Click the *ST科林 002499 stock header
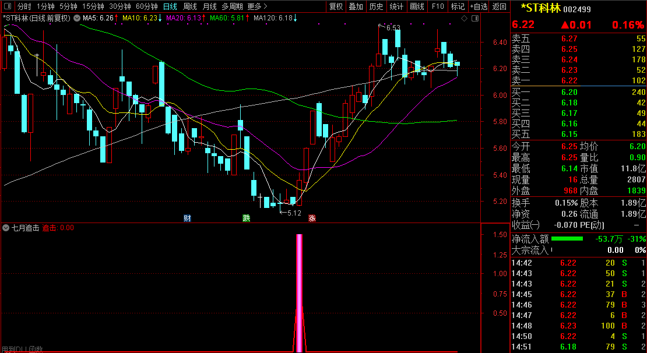Image resolution: width=647 pixels, height=353 pixels. (x=555, y=8)
